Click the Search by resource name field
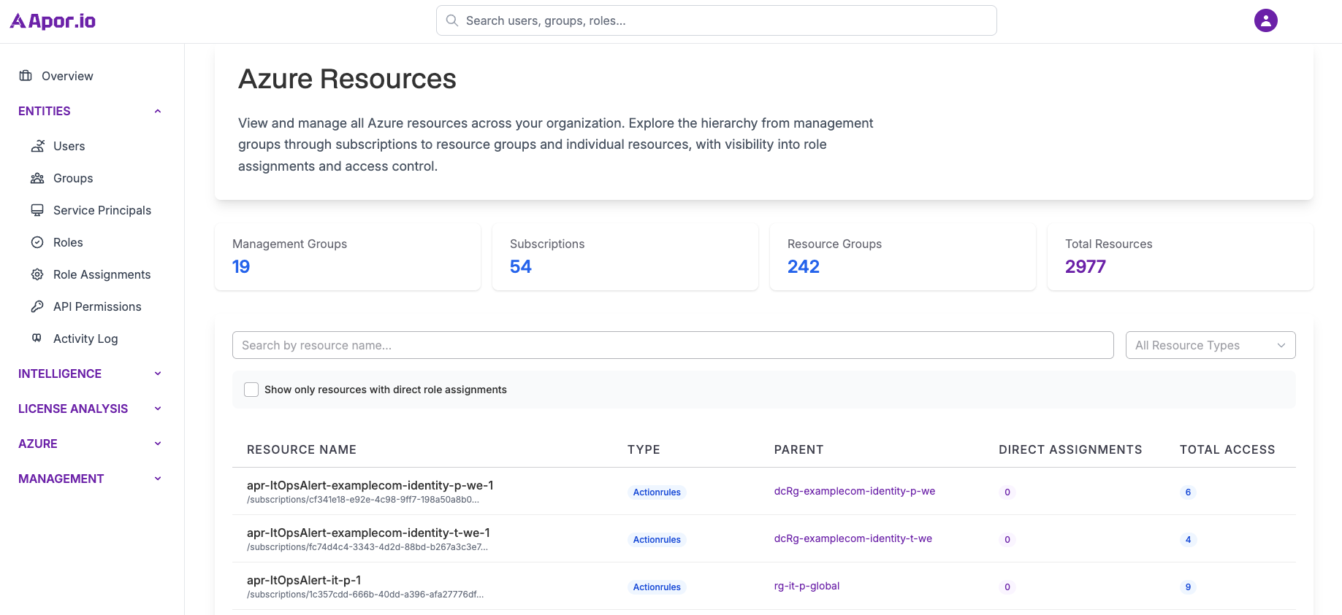 (x=672, y=345)
